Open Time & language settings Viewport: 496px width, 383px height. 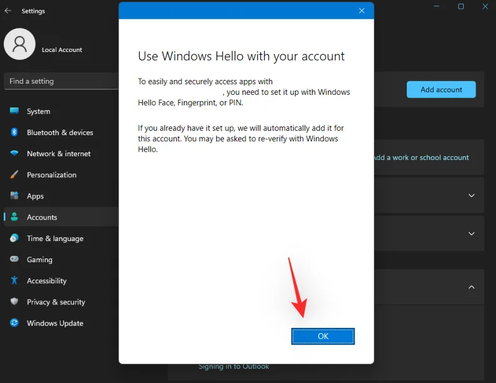coord(61,239)
